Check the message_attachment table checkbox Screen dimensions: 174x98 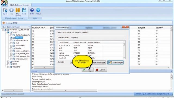click(x=11, y=51)
